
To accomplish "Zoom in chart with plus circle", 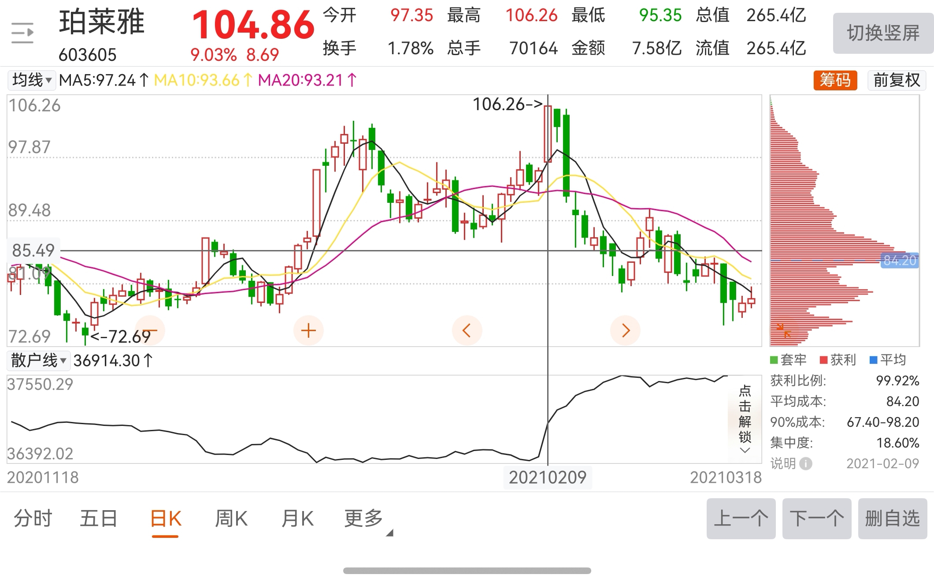I will pos(308,331).
